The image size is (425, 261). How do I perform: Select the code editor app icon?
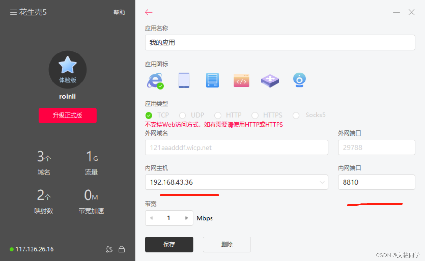(241, 80)
